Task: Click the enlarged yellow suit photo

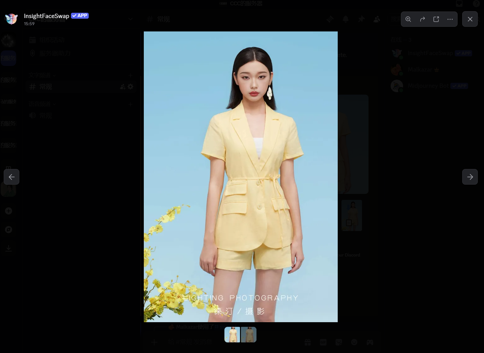Action: pyautogui.click(x=241, y=177)
